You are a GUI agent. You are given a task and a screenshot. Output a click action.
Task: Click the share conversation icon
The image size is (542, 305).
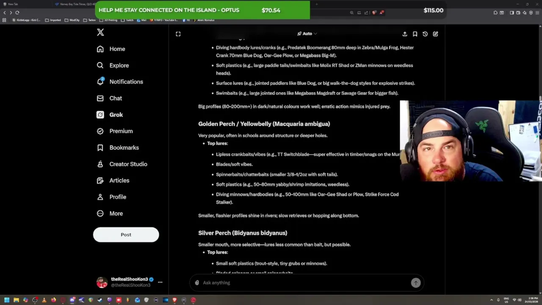coord(405,34)
